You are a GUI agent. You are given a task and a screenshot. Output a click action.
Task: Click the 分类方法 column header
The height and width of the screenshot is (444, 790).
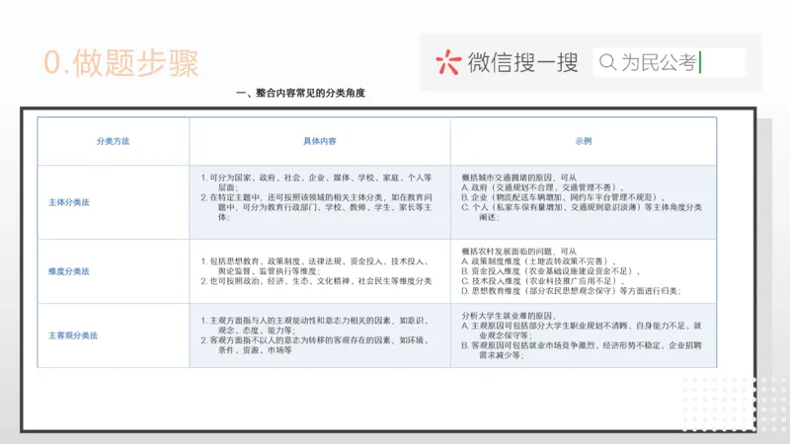coord(113,141)
